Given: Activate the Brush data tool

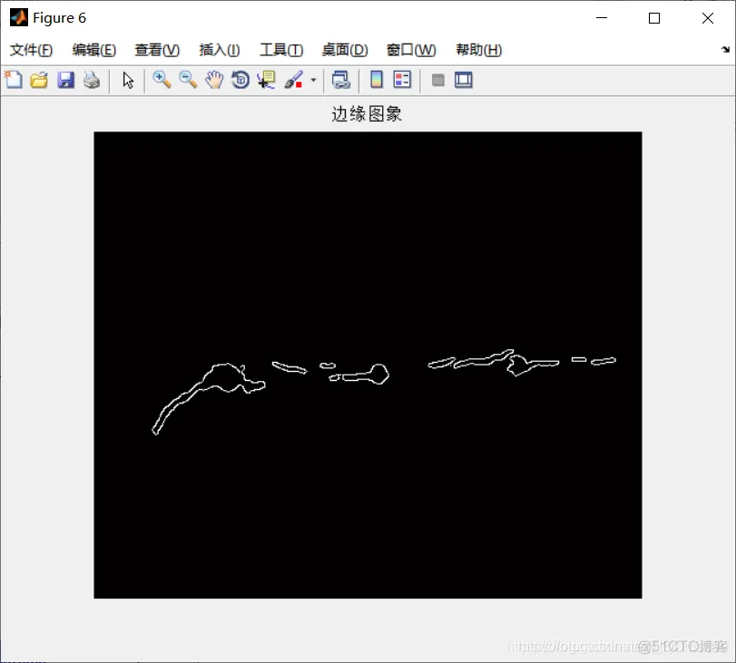Looking at the screenshot, I should 292,80.
